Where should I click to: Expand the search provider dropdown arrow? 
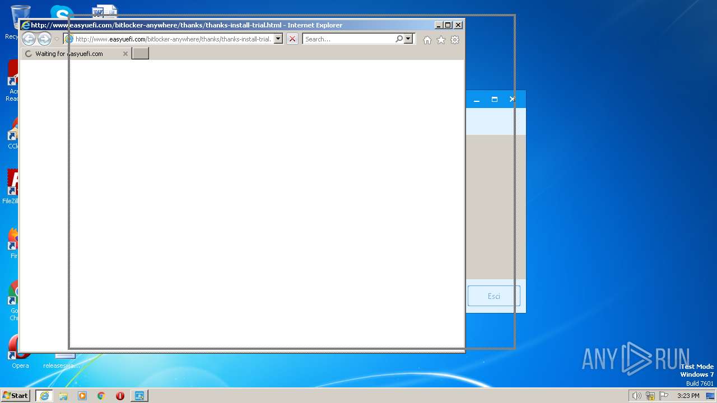click(x=408, y=39)
